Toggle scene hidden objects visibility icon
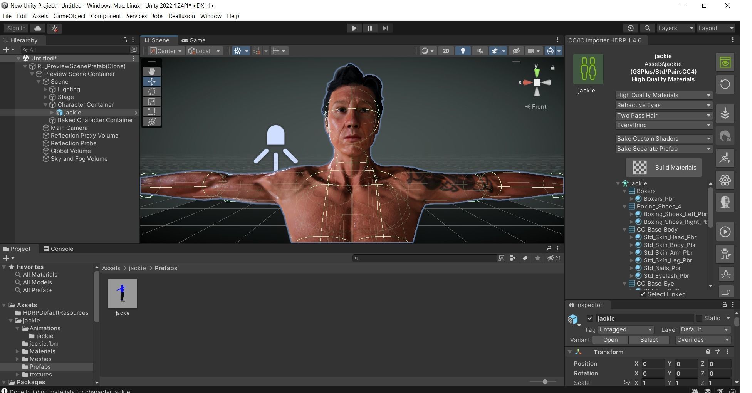This screenshot has width=752, height=393. (x=516, y=51)
